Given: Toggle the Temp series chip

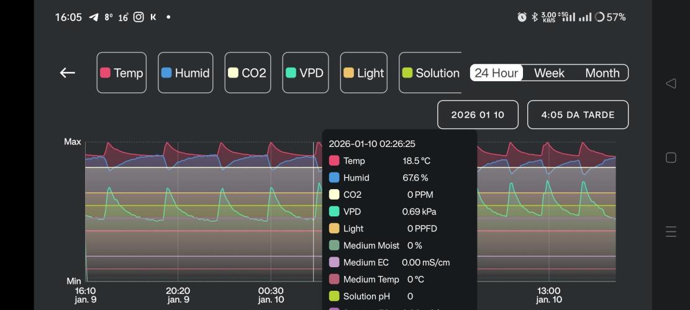Looking at the screenshot, I should (x=122, y=73).
